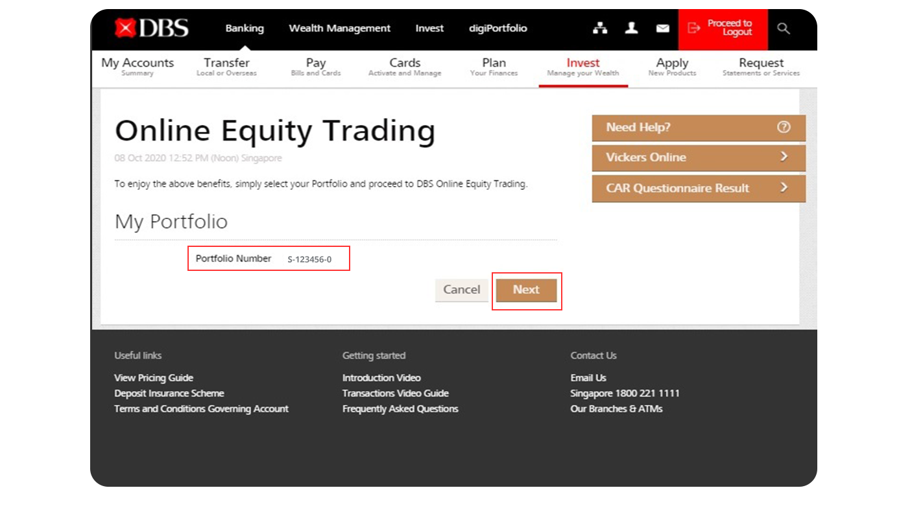The width and height of the screenshot is (912, 525).
Task: Click the Getting started footer heading
Action: 374,355
